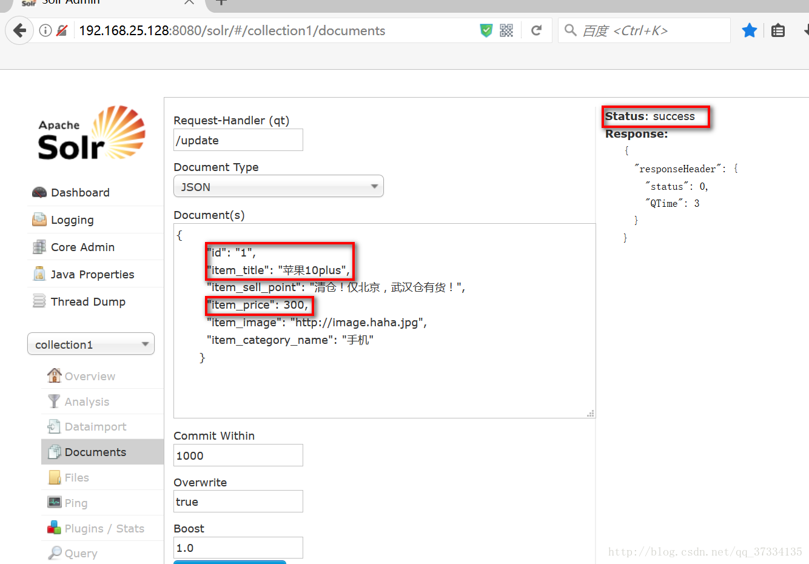
Task: Click the Commit Within field showing 1000
Action: click(238, 455)
